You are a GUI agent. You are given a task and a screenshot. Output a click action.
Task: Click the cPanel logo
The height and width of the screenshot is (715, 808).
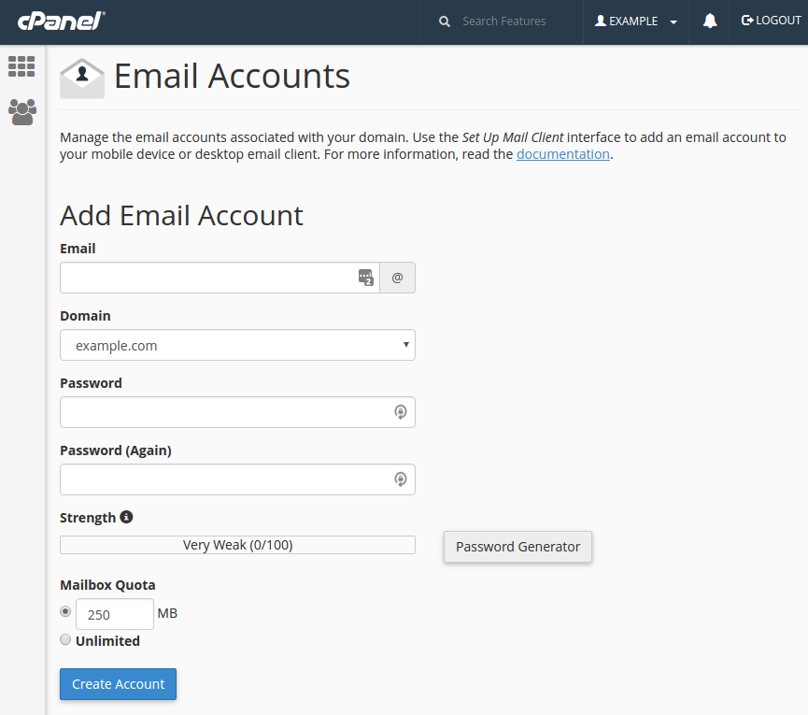click(60, 21)
